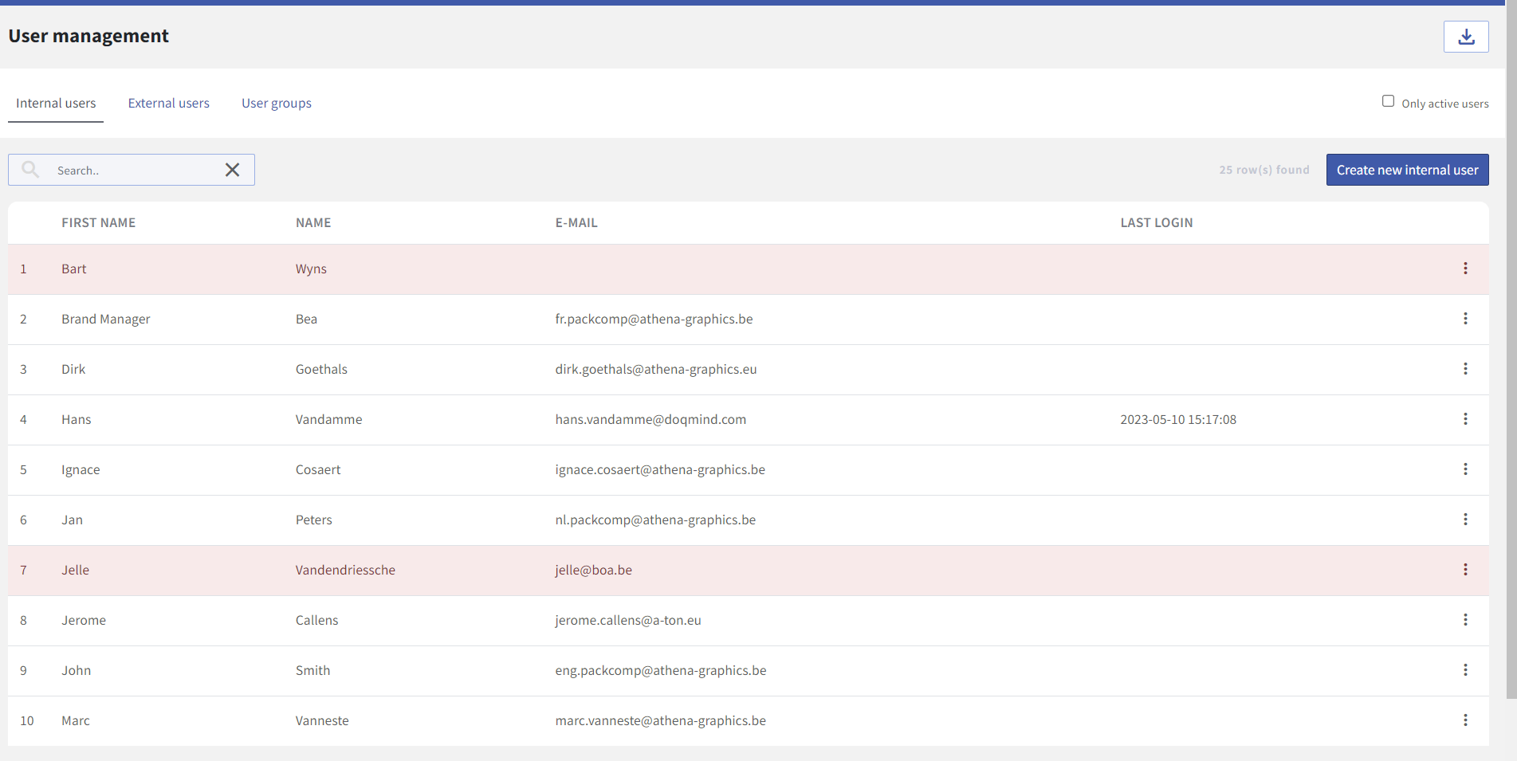This screenshot has width=1517, height=761.
Task: Expand options for Jerome Callens row
Action: (1464, 620)
